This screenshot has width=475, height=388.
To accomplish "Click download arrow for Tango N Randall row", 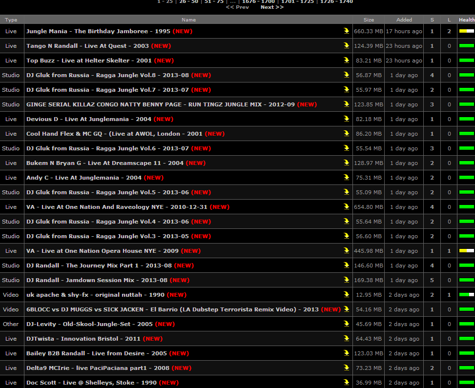I will [346, 45].
